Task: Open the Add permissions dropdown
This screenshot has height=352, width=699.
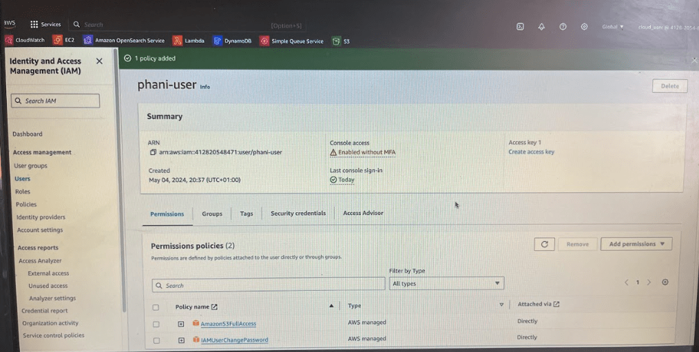Action: (636, 244)
